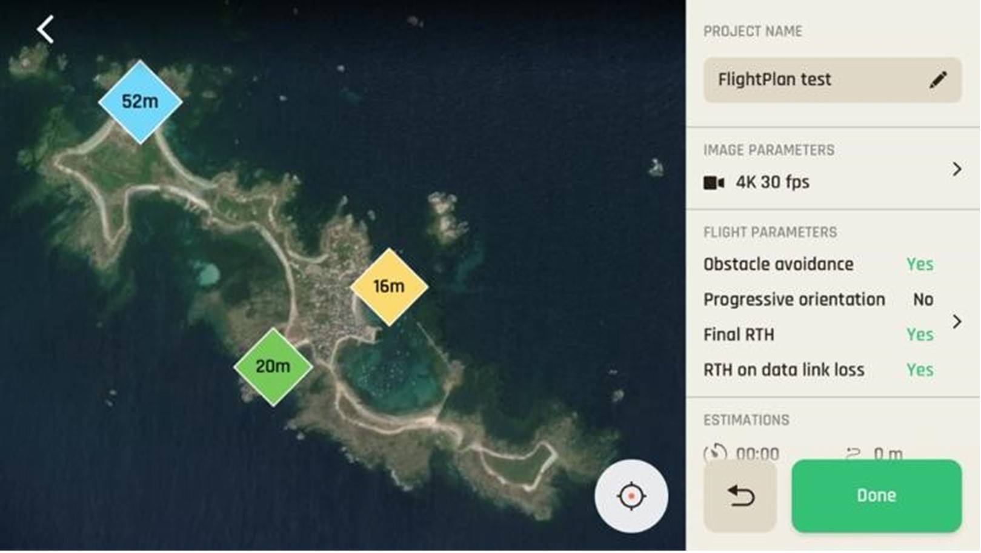This screenshot has height=553, width=981.
Task: Click the pencil icon to edit the project name
Action: [x=937, y=80]
